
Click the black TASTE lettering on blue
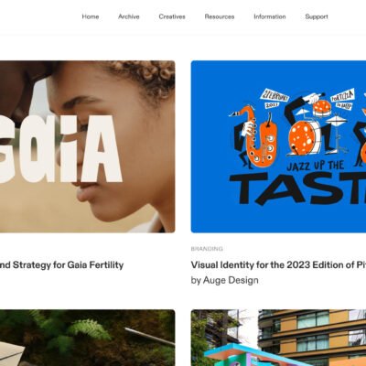297,188
